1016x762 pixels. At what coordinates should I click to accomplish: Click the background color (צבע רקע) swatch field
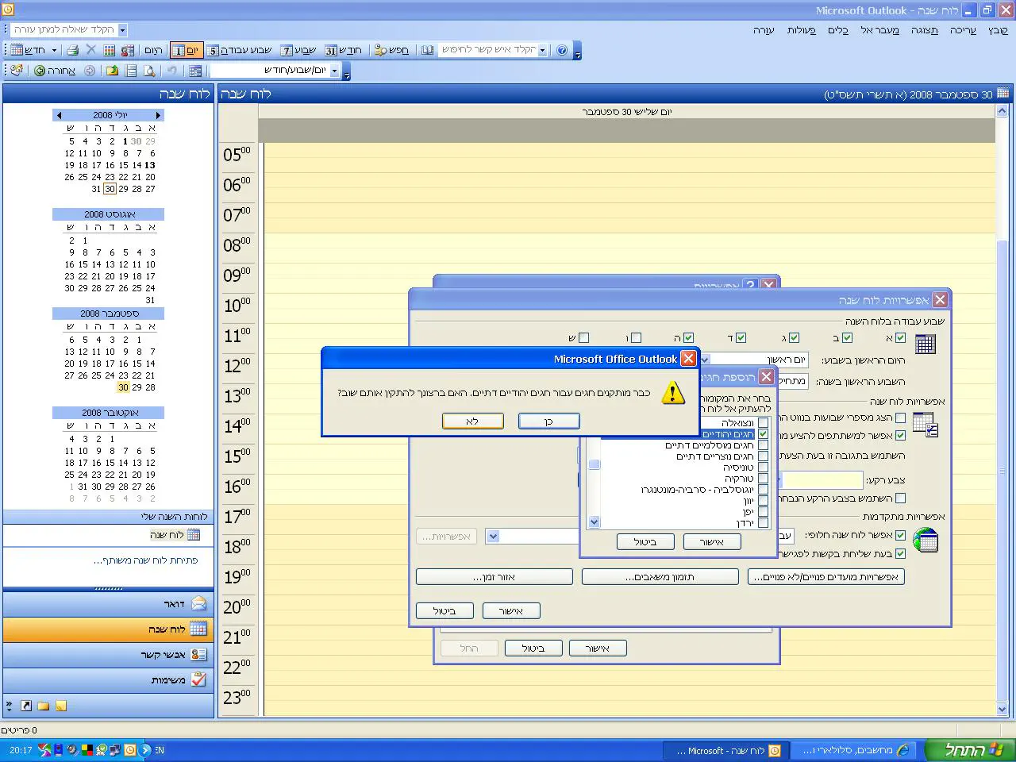point(822,480)
